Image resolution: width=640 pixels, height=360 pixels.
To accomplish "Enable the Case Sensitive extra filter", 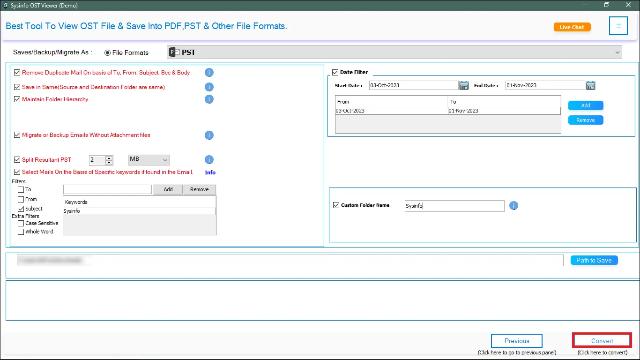I will coord(21,224).
